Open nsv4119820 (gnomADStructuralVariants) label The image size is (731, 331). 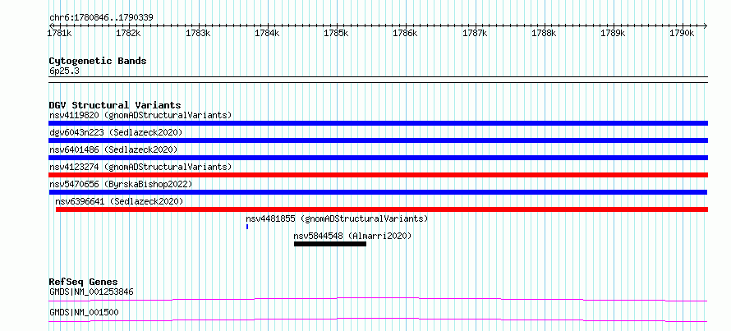(x=140, y=115)
